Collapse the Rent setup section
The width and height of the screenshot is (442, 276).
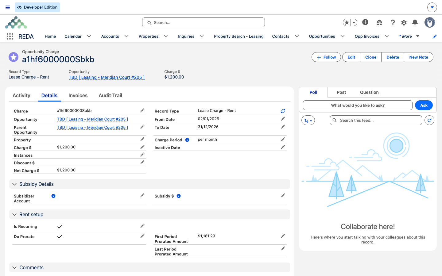tap(14, 215)
